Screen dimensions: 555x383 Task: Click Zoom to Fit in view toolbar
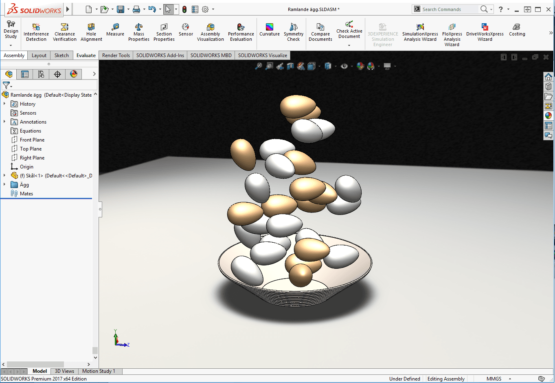coord(259,66)
